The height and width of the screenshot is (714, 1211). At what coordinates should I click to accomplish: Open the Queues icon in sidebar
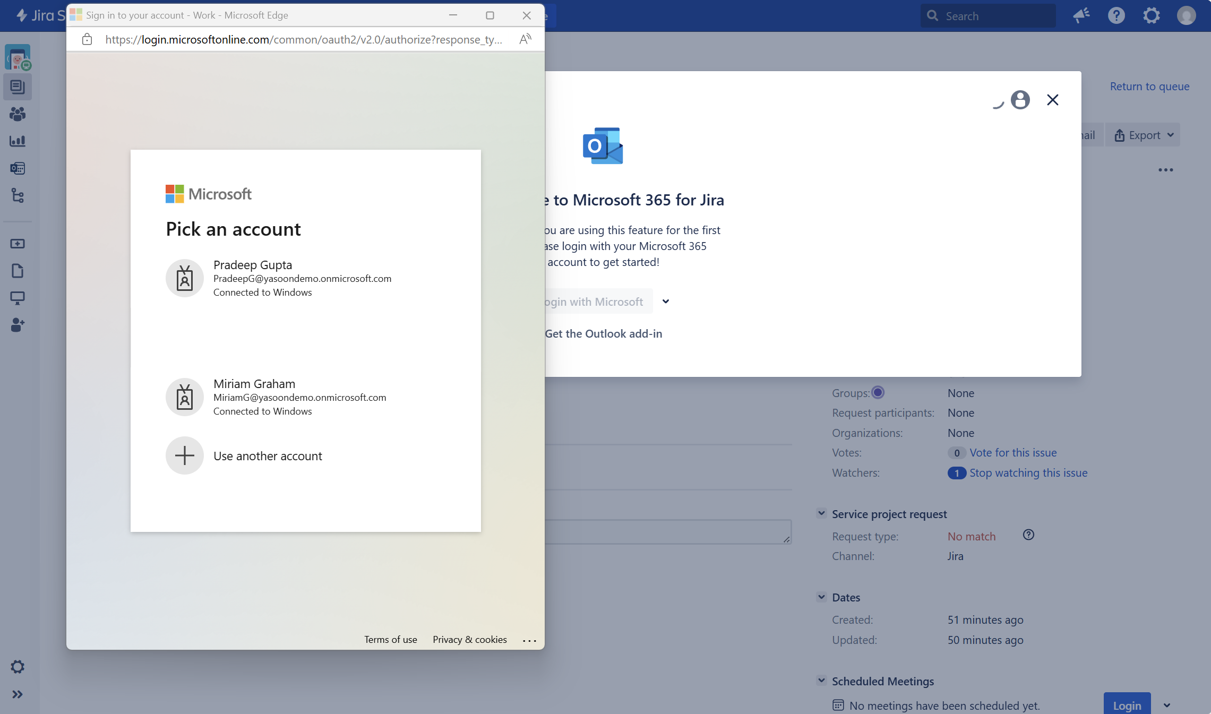[x=18, y=87]
